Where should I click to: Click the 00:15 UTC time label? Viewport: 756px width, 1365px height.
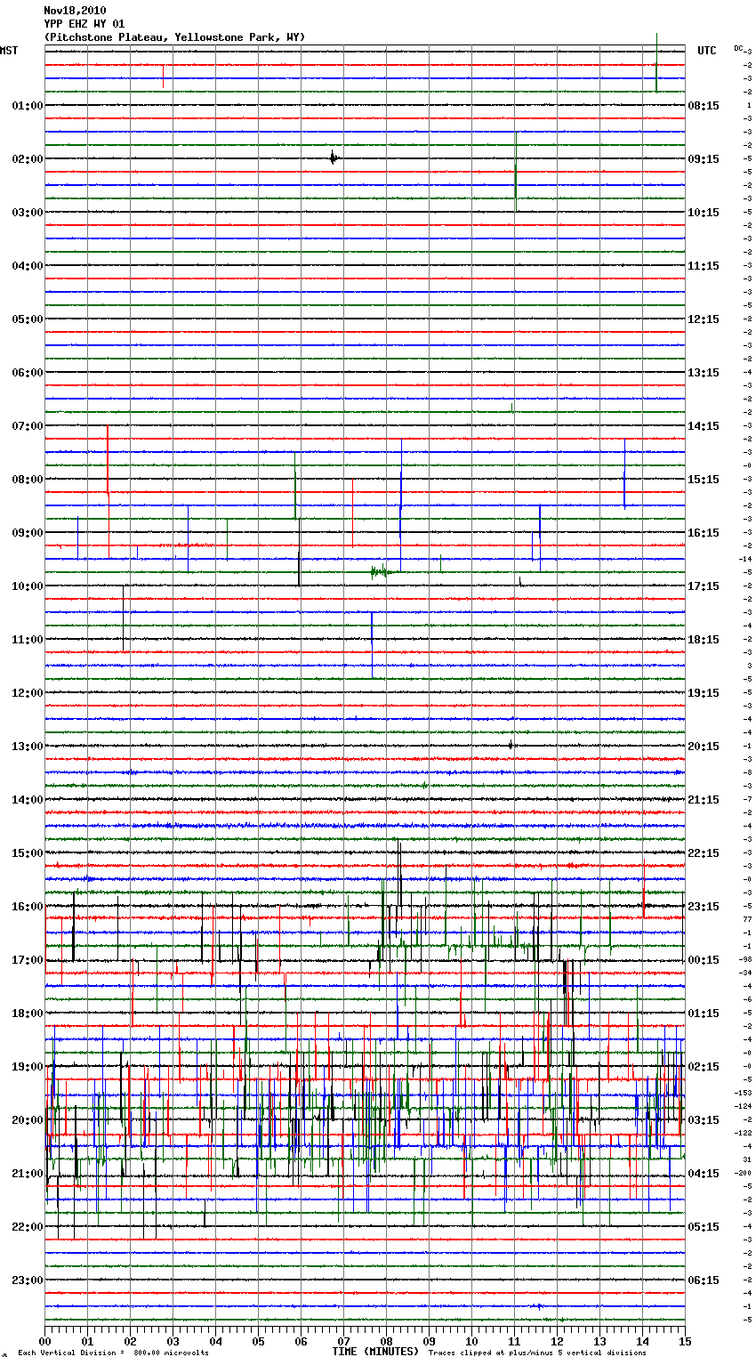click(x=704, y=960)
